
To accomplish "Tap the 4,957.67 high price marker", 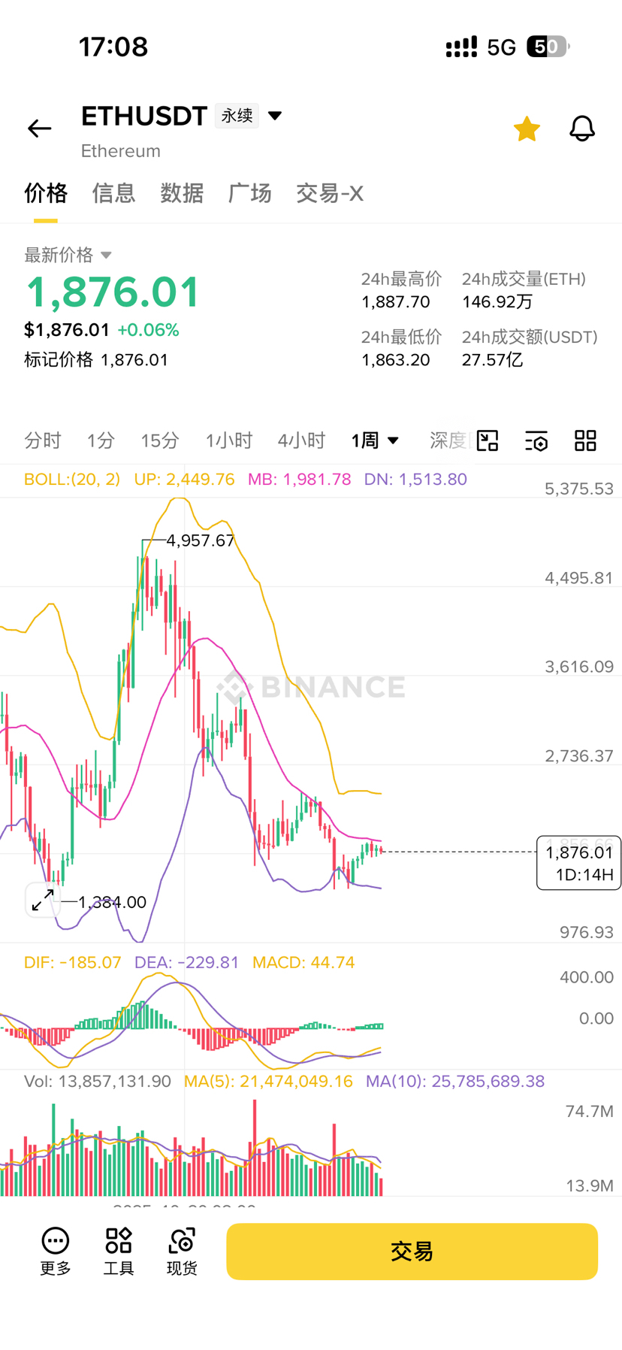I will (x=200, y=540).
